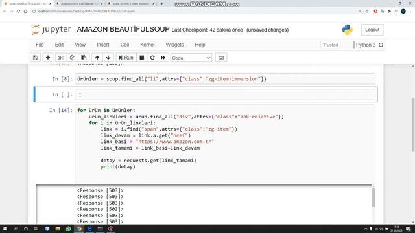Open the cell type Code dropdown
This screenshot has width=415, height=233.
pos(191,58)
